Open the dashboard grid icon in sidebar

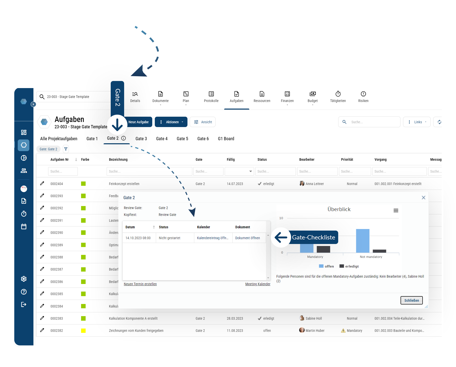coord(24,132)
